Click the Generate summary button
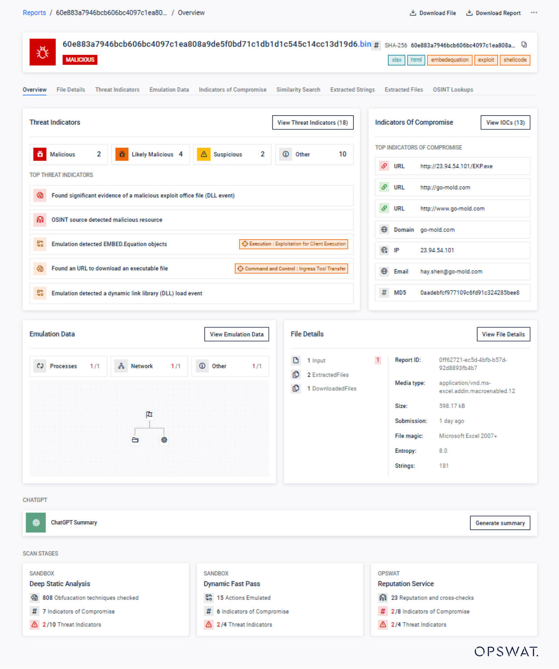559x669 pixels. coord(500,523)
